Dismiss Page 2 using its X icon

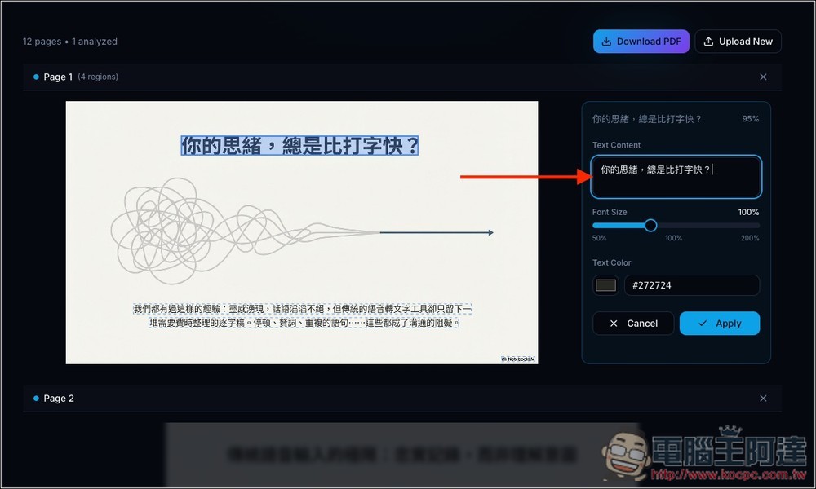coord(763,398)
